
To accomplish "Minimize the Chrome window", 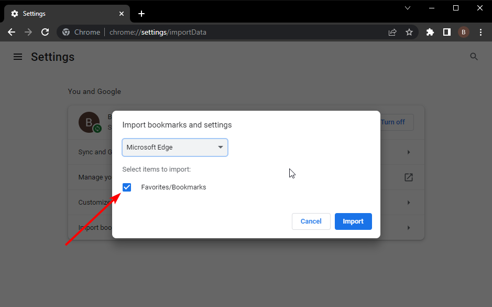I will [x=432, y=8].
